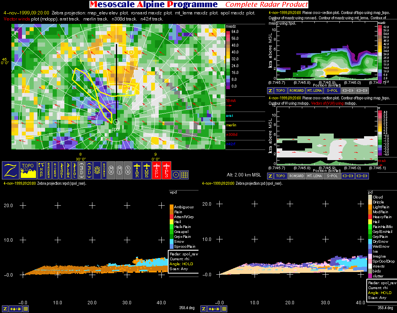The width and height of the screenshot is (397, 313).
Task: Toggle the AR aircraft track icon
Action: 137,170
